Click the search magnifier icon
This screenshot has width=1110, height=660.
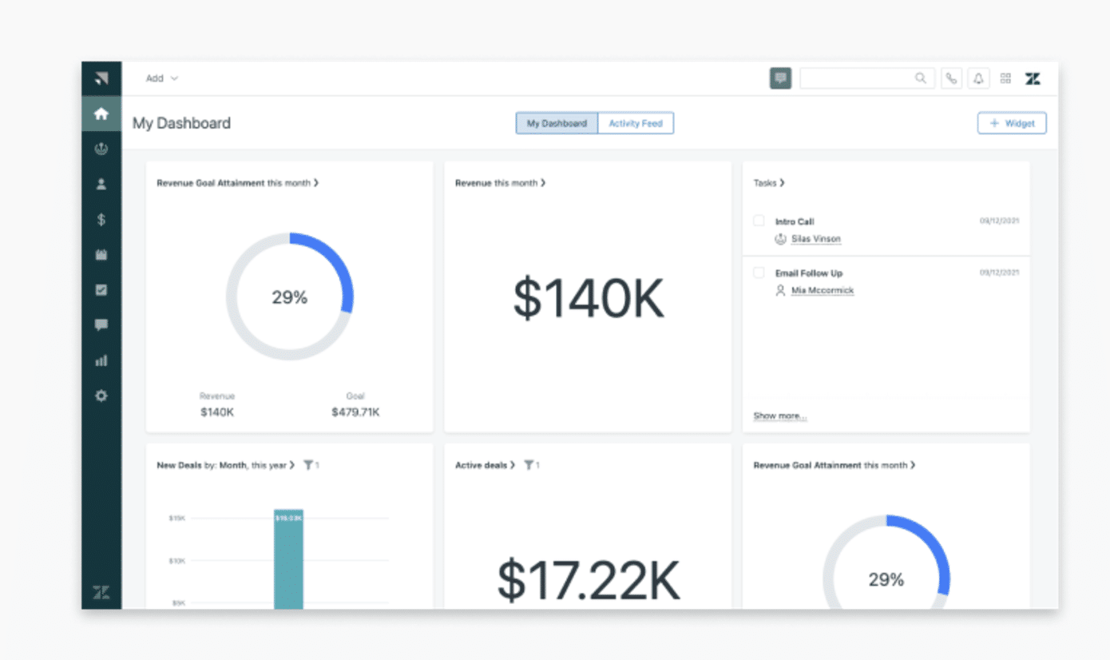click(921, 78)
